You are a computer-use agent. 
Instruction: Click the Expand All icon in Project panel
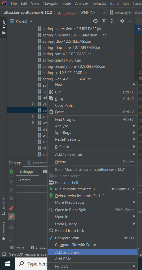(103, 21)
